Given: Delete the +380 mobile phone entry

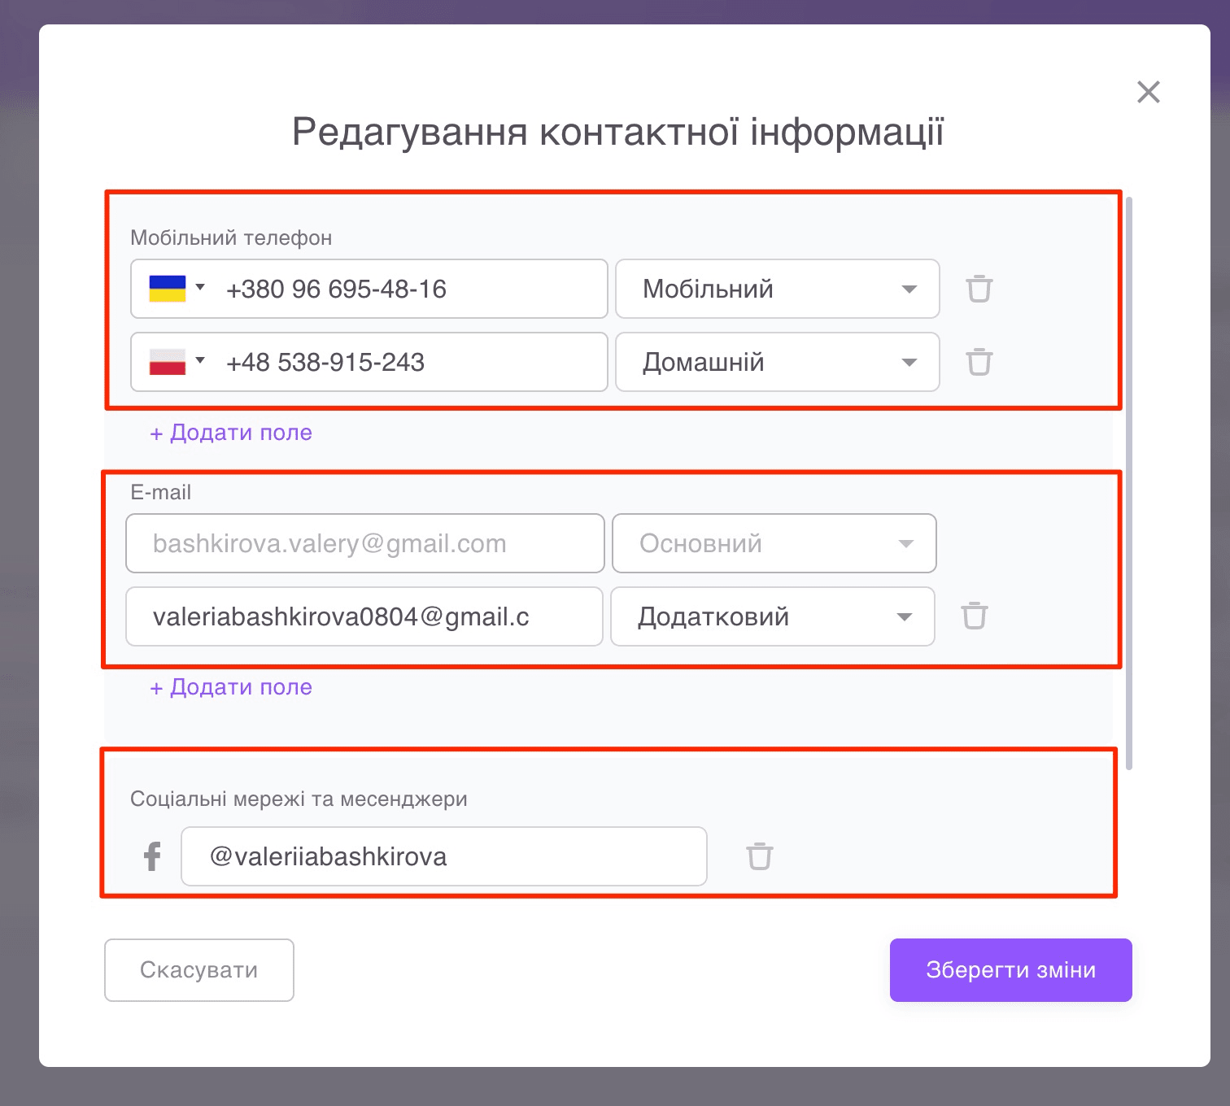Looking at the screenshot, I should pyautogui.click(x=979, y=289).
